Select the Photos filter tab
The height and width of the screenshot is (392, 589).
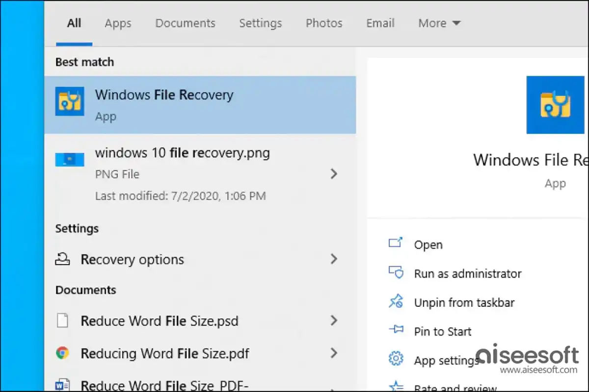click(x=324, y=23)
